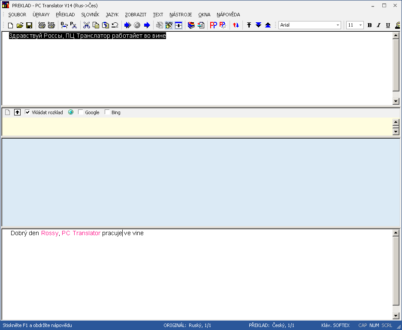402x330 pixels.
Task: Click scroll-down arrow of the Czech translation pane
Action: (396, 316)
